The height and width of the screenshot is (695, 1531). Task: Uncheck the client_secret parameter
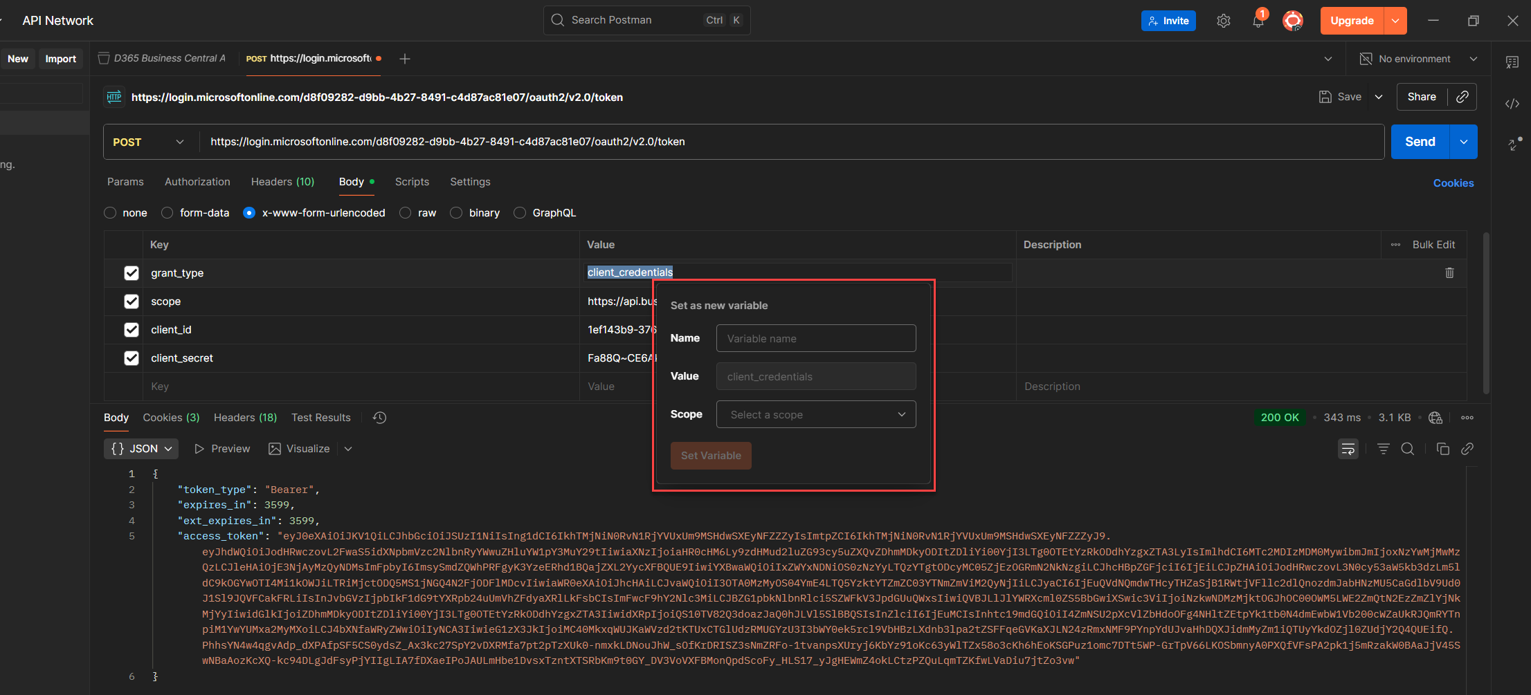click(x=132, y=358)
